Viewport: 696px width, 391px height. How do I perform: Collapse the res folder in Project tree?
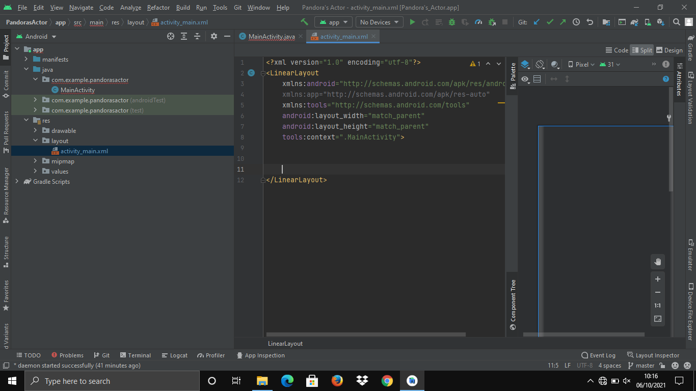(26, 120)
